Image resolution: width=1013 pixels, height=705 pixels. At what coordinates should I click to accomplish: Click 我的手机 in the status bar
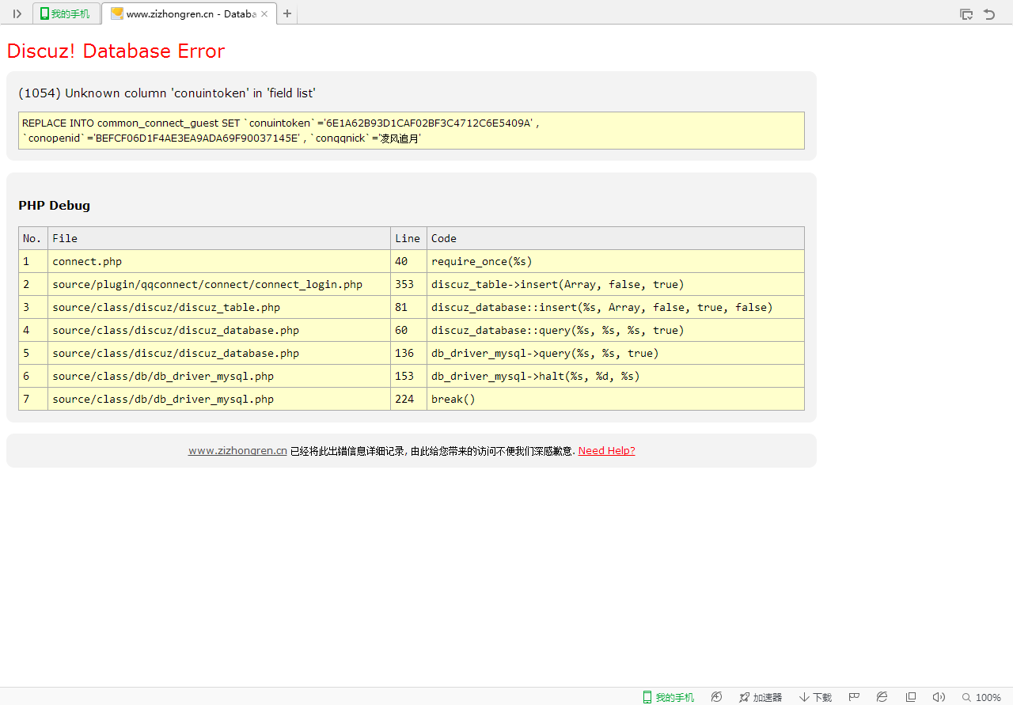tap(668, 697)
